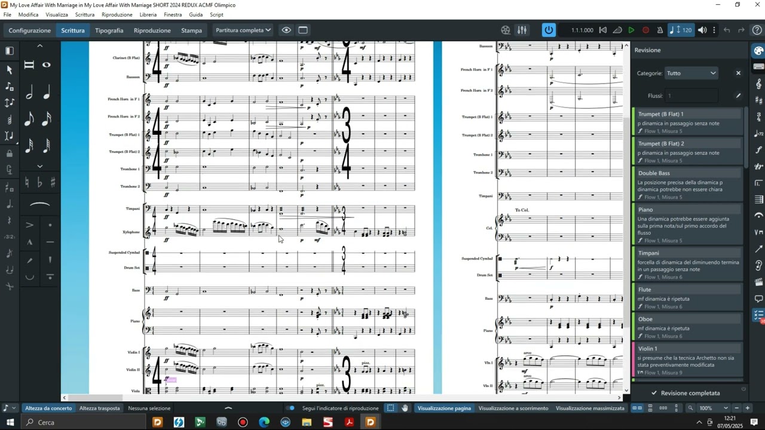Activate the selection arrow tool

[x=9, y=70]
